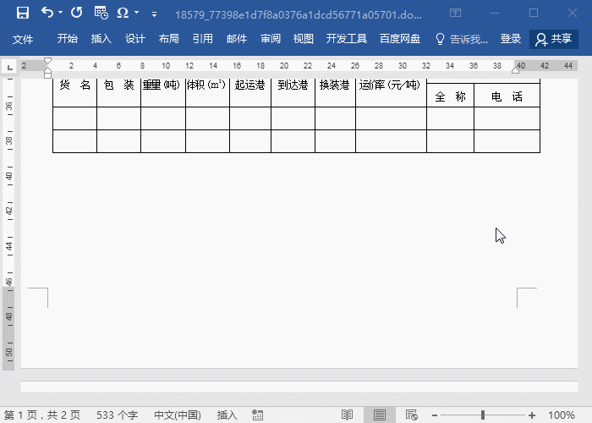Click the zoom slider handle
Image resolution: width=592 pixels, height=423 pixels.
[483, 415]
